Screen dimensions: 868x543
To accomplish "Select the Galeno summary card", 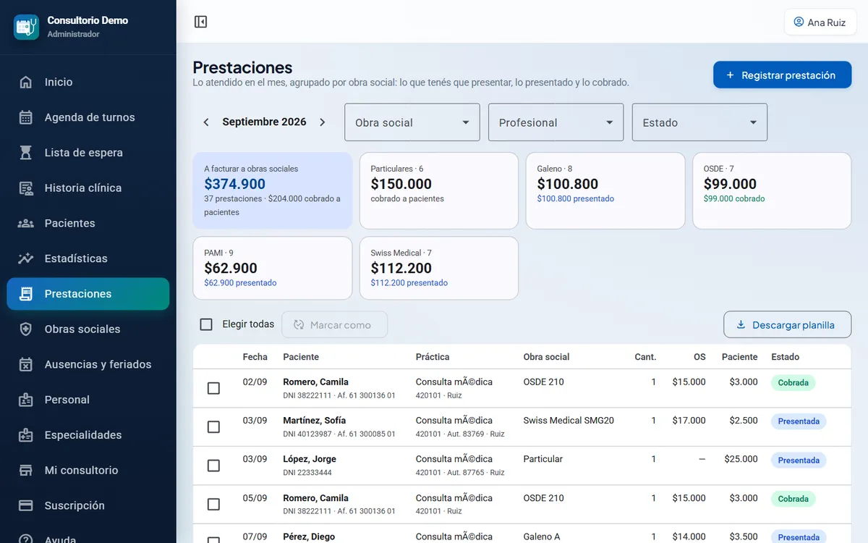I will click(605, 191).
